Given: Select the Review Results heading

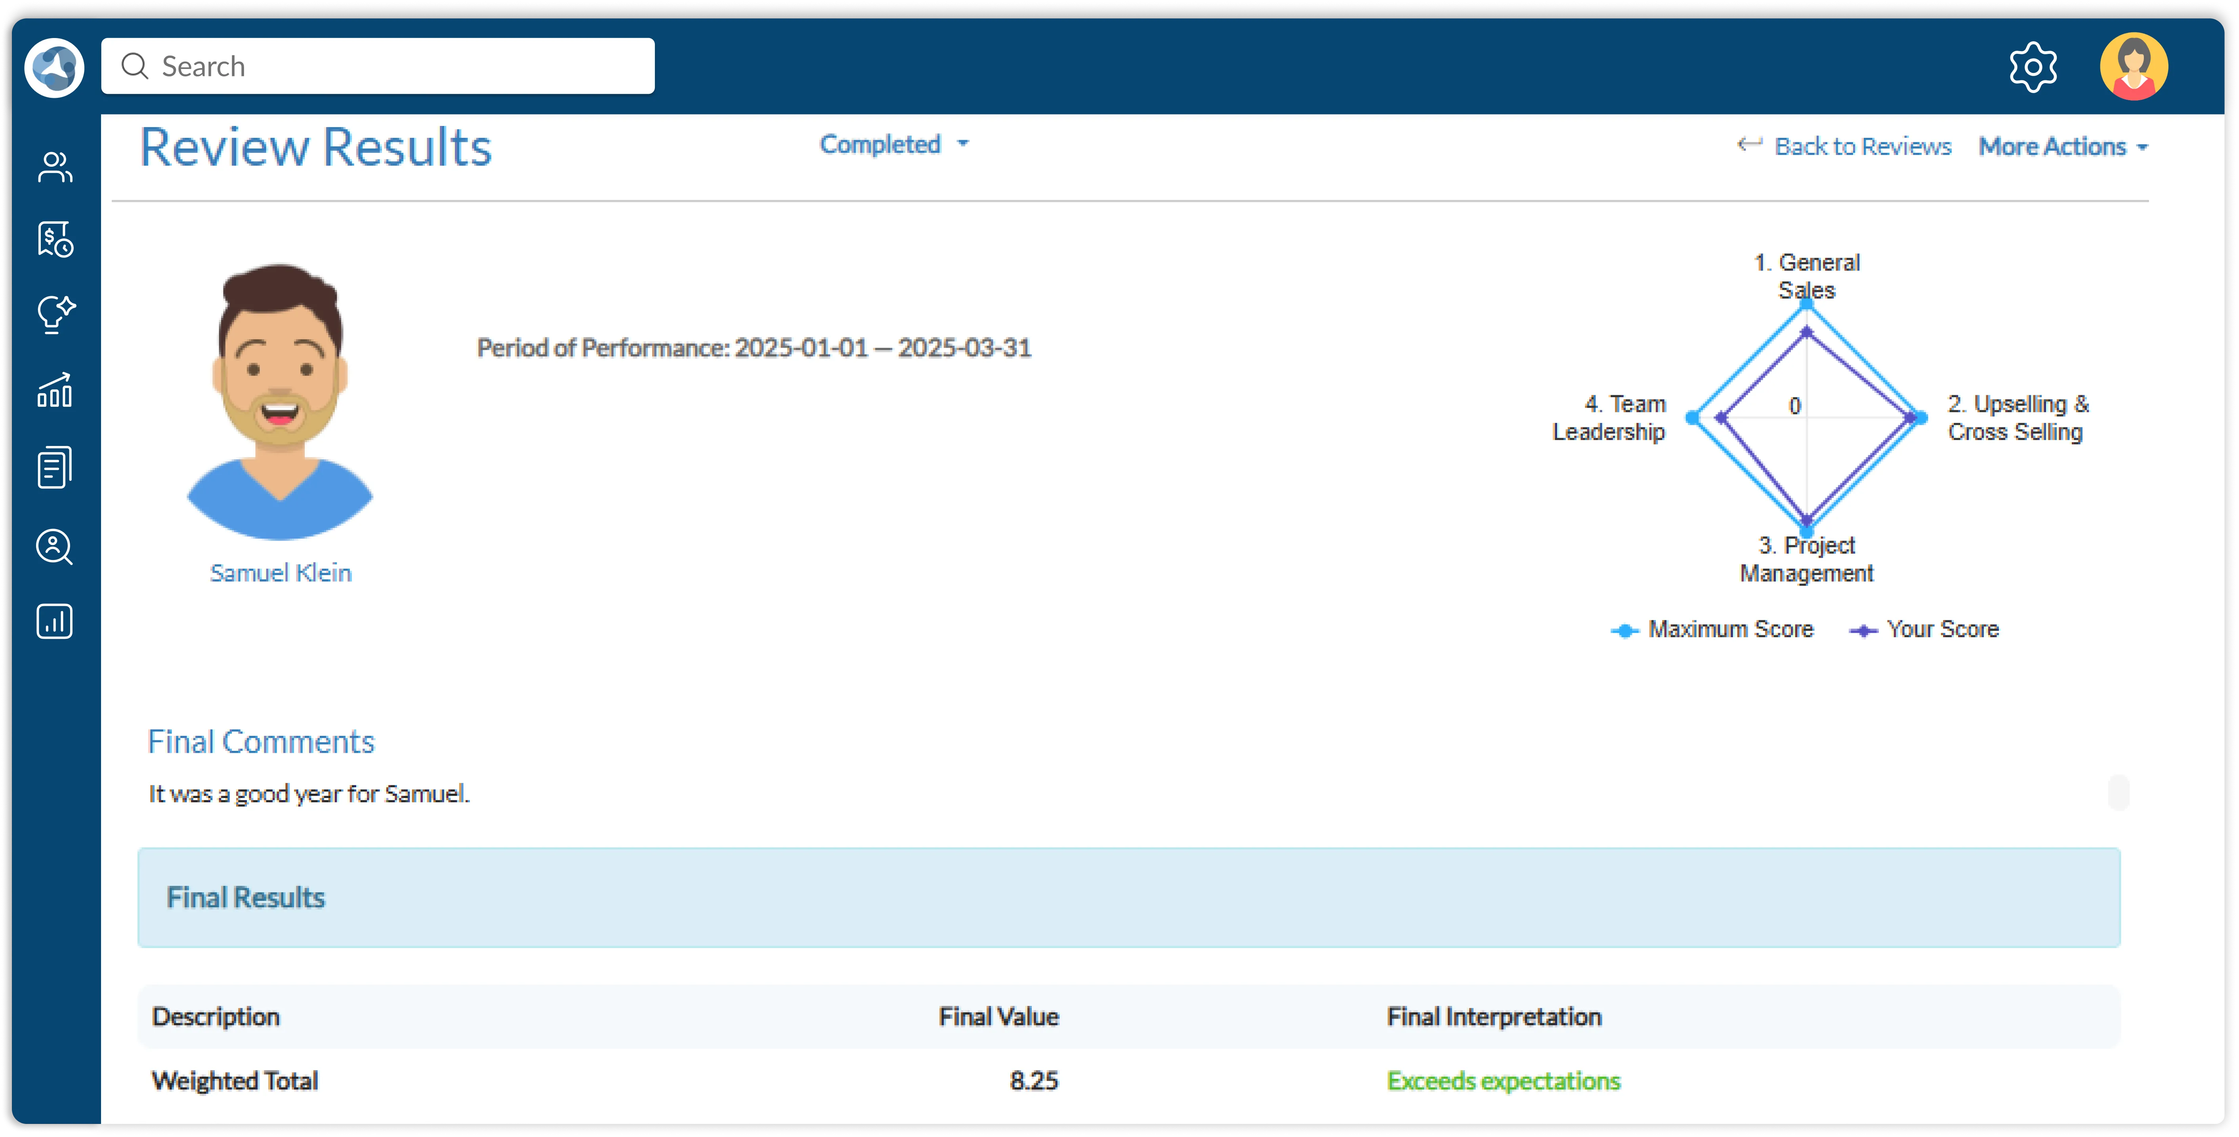Looking at the screenshot, I should (315, 147).
